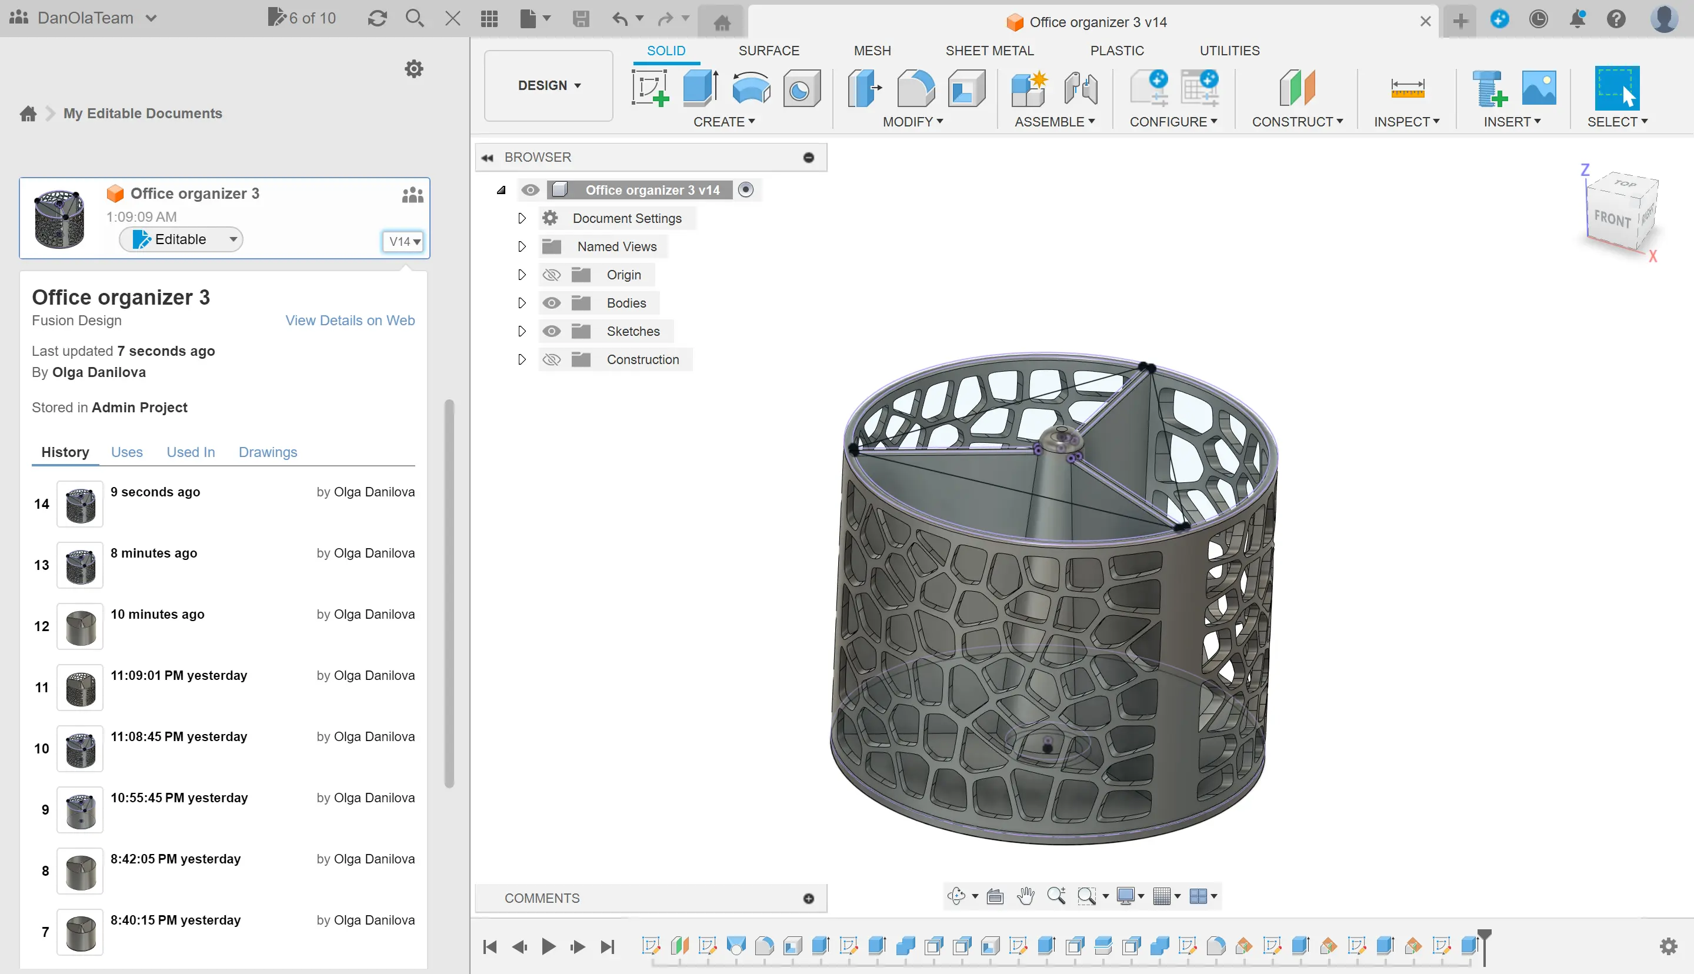This screenshot has width=1694, height=974.
Task: Click the Orbit navigation tool
Action: (x=956, y=896)
